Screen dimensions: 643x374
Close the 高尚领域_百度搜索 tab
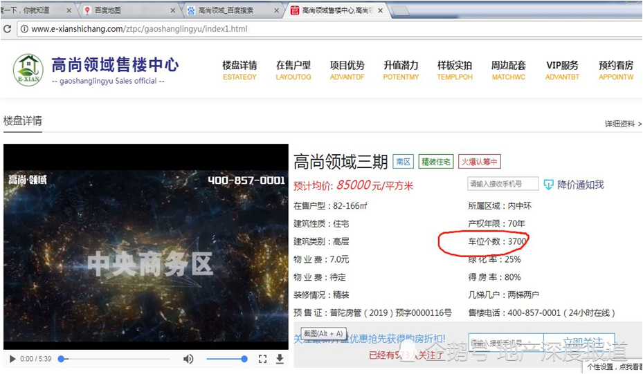[x=277, y=10]
